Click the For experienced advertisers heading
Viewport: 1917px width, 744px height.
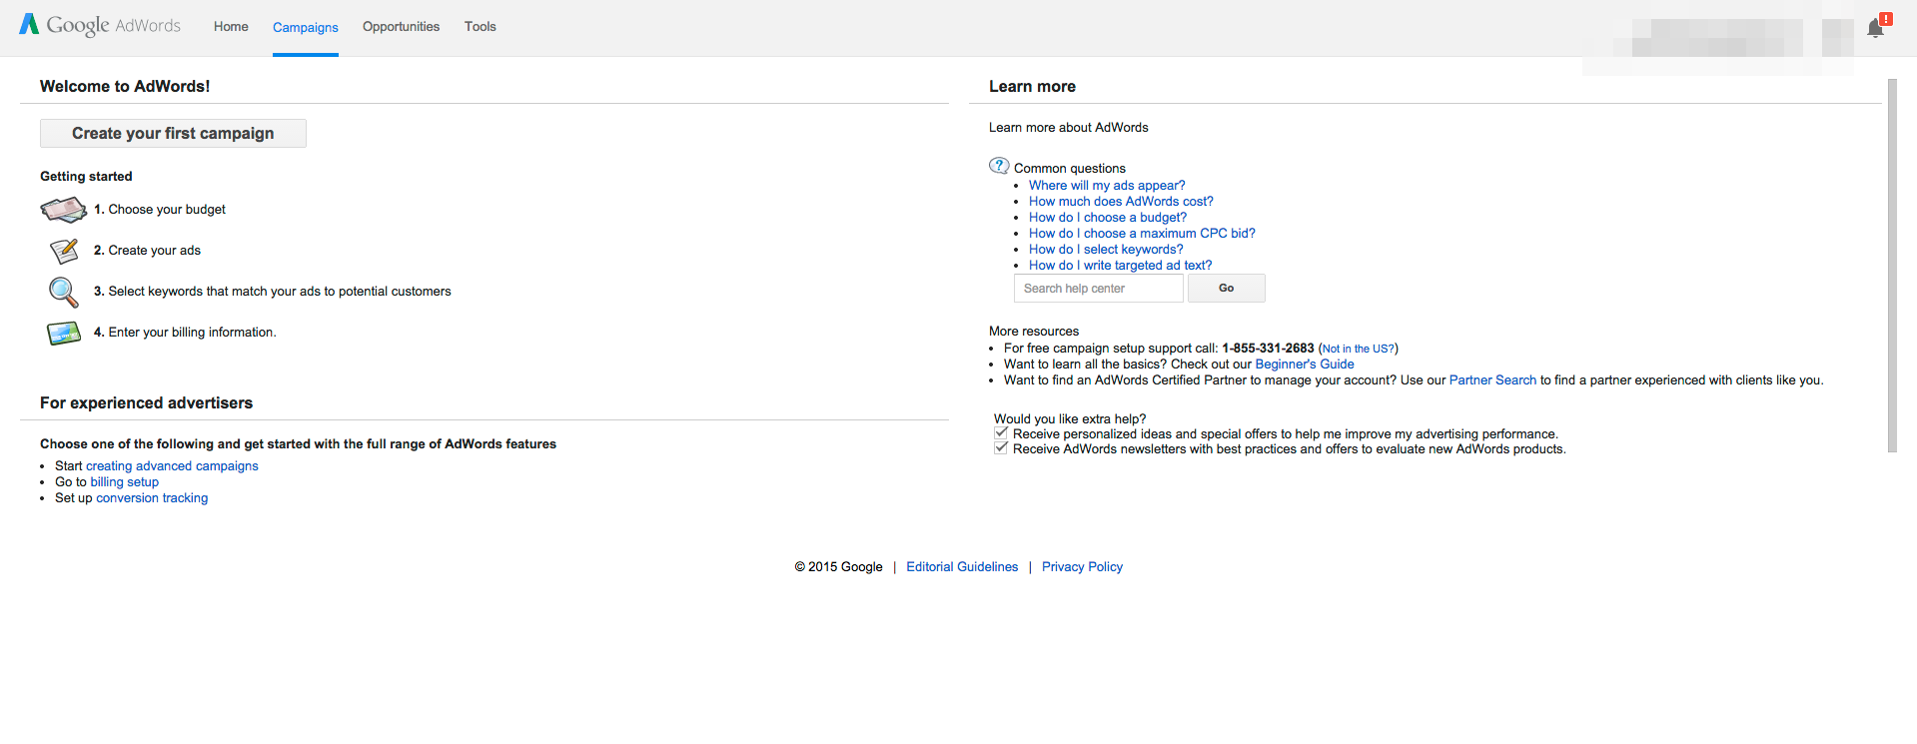pos(146,403)
